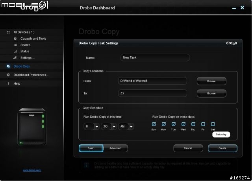252x181 pixels.
Task: Click Browse for the From location
Action: [211, 81]
